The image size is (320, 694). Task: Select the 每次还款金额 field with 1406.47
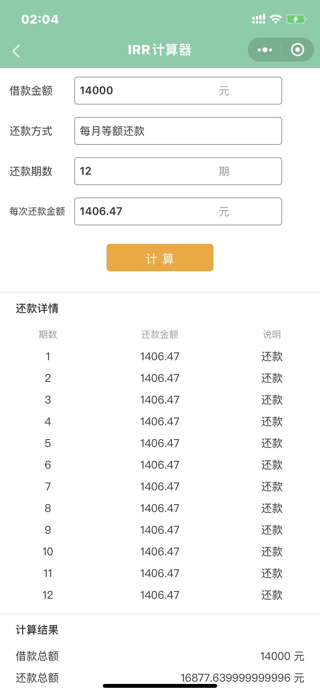(x=178, y=211)
